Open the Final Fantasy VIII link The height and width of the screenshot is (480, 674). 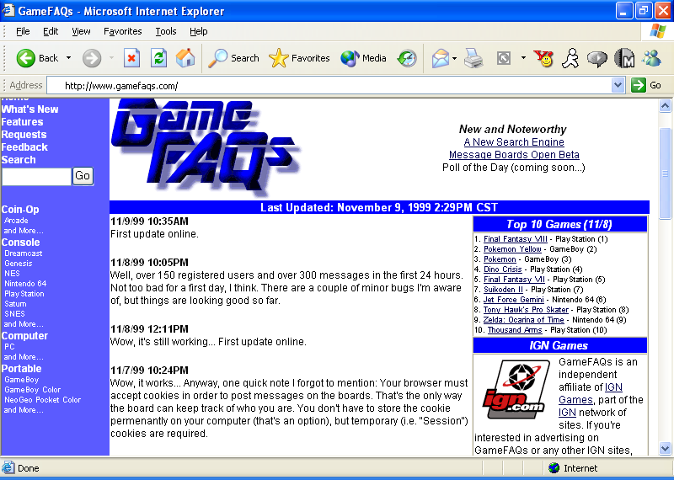pos(515,239)
